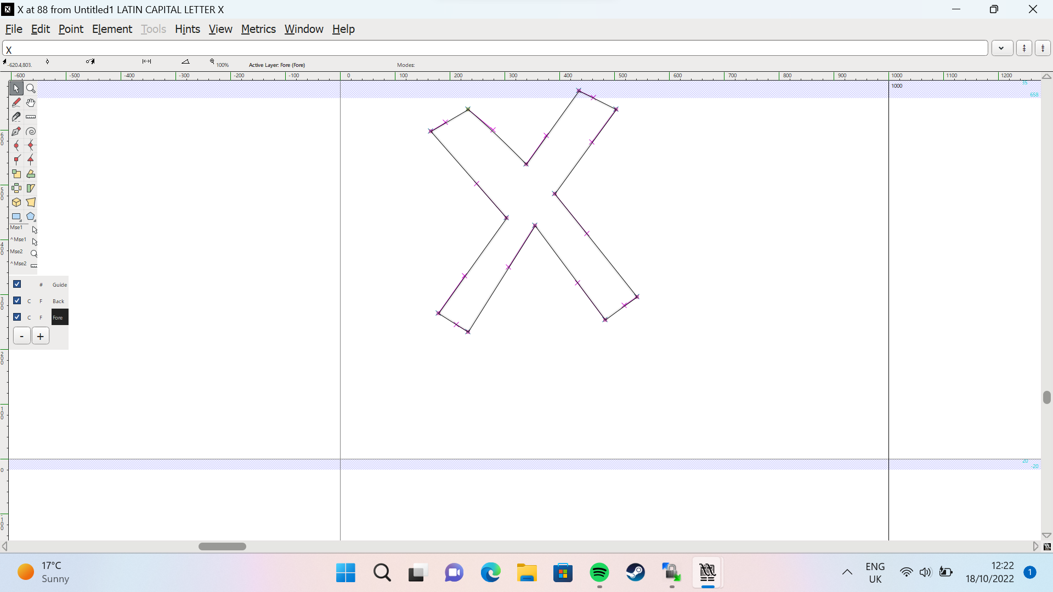The width and height of the screenshot is (1053, 592).
Task: Toggle visibility of the Guide layer
Action: click(x=17, y=284)
